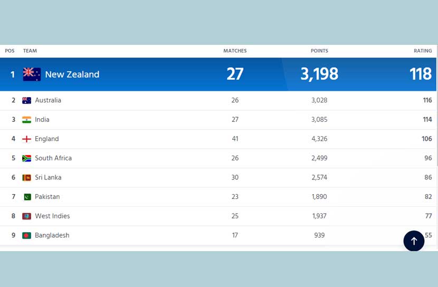The image size is (438, 287).
Task: Click Pakistan's rating value 82
Action: tap(428, 197)
